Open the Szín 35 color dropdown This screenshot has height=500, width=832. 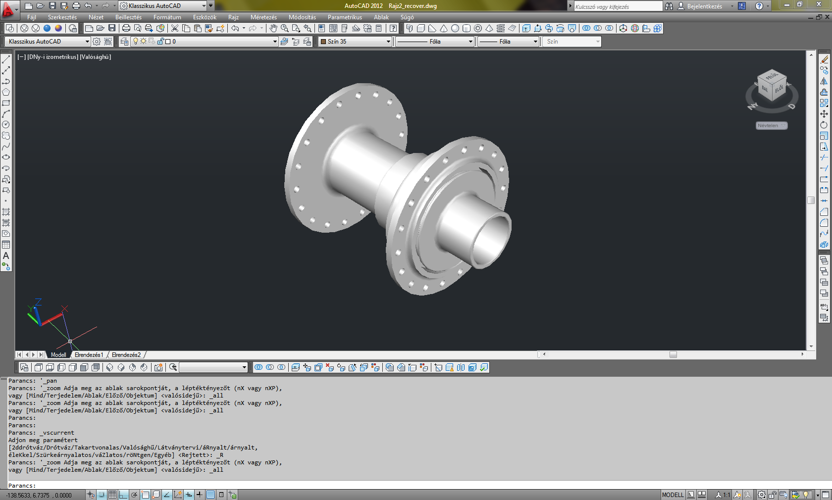(x=388, y=42)
